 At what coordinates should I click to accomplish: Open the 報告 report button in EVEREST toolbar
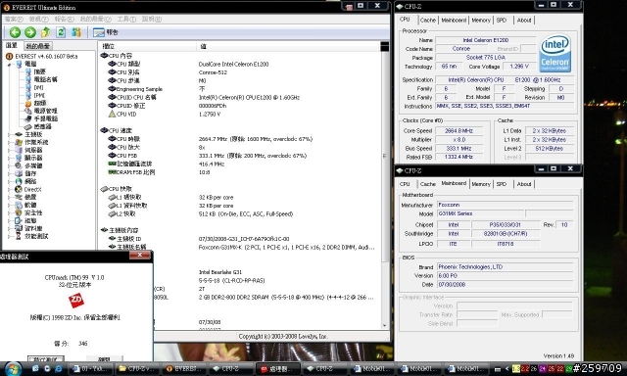click(x=106, y=32)
